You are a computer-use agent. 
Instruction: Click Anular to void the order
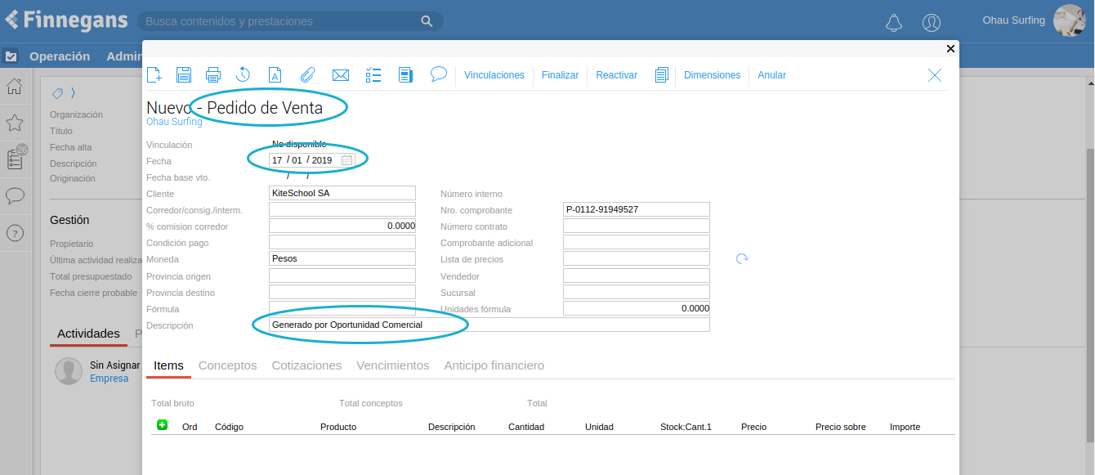pos(771,75)
